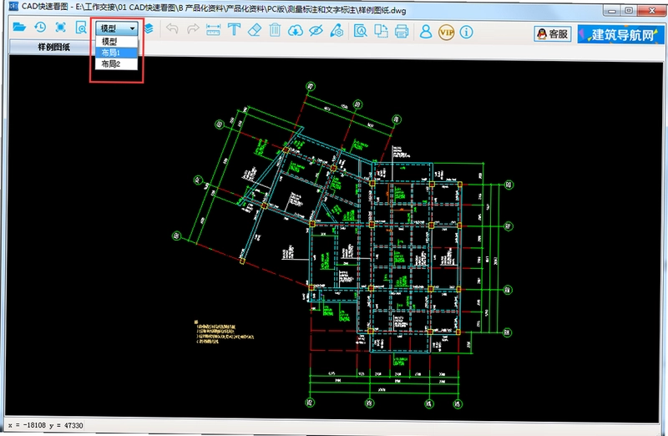This screenshot has width=668, height=436.
Task: Click the 客服 customer service button
Action: coord(553,34)
